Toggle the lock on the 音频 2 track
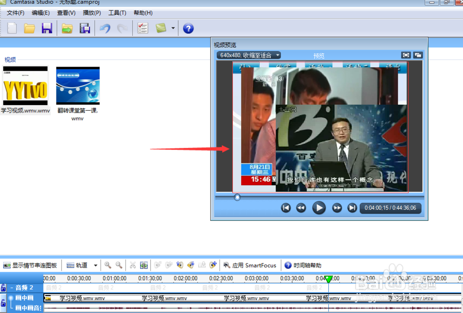Screen dimensions: 463x313 (3, 288)
